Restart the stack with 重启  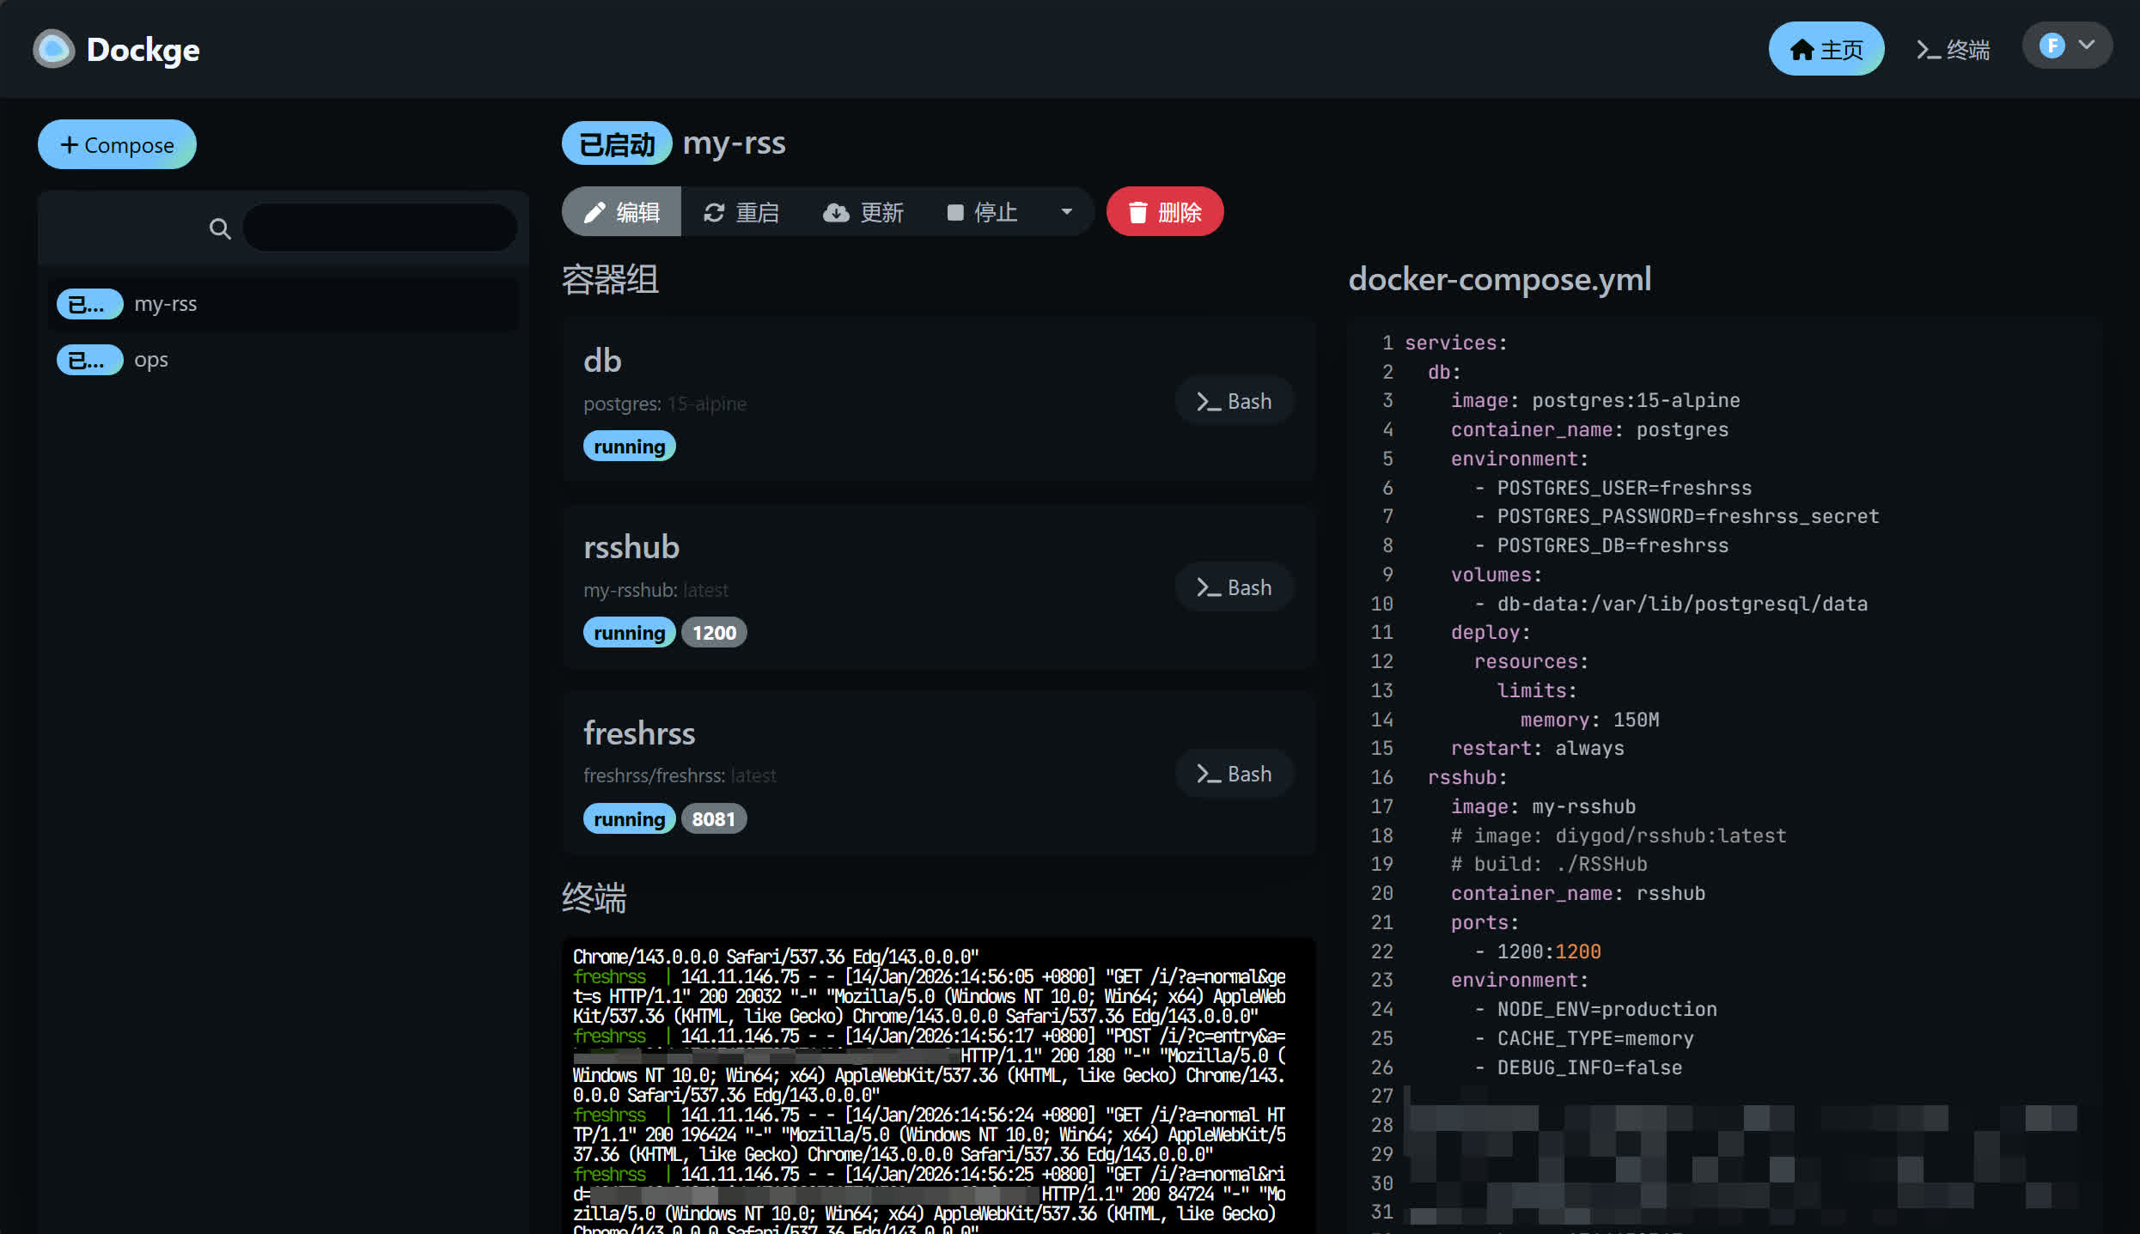point(741,212)
